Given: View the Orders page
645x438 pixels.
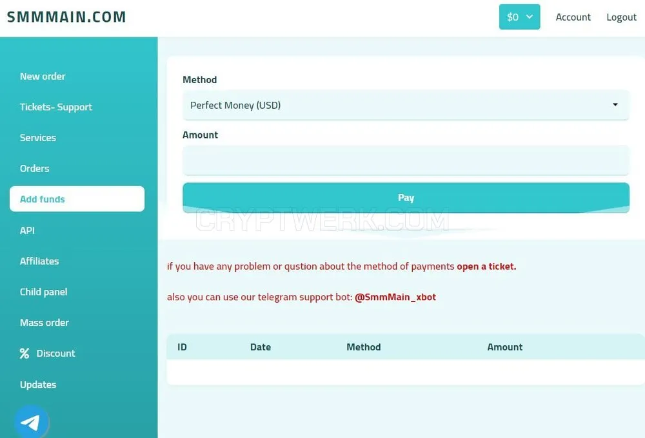Looking at the screenshot, I should point(35,169).
